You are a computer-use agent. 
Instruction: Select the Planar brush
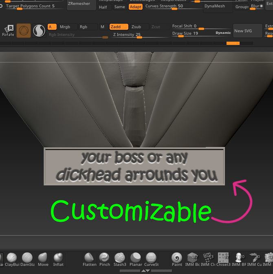136,259
